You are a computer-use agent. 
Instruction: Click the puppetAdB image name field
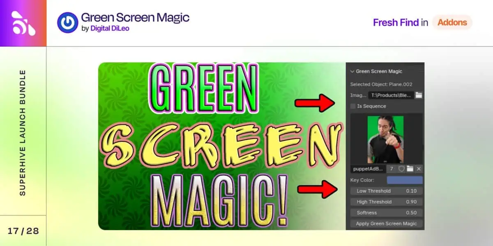tap(368, 169)
